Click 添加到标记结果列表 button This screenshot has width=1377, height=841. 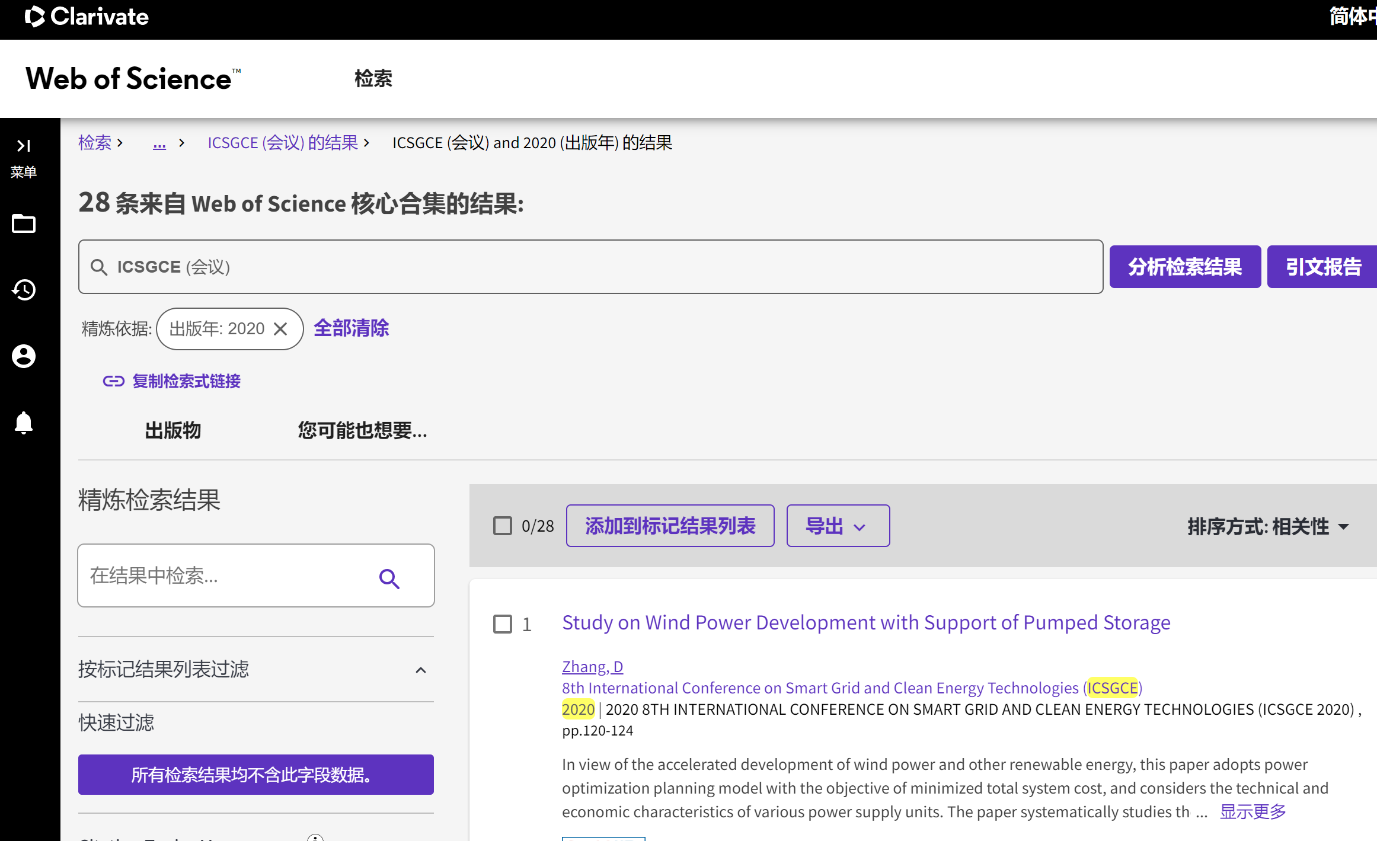click(x=670, y=526)
